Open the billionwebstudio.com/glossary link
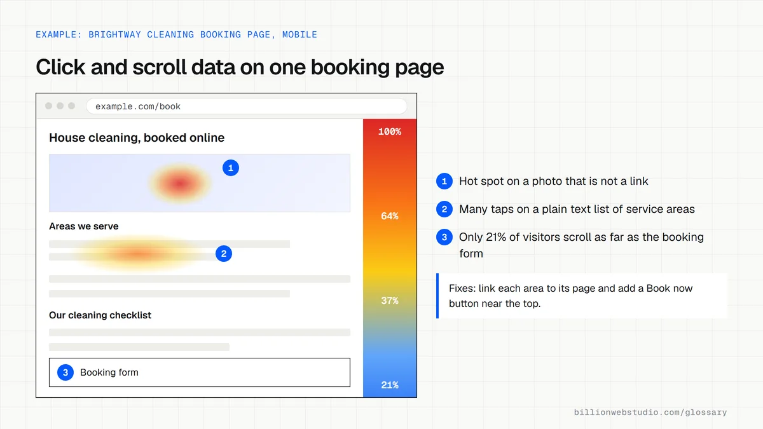Screen dimensions: 763x429 point(650,412)
